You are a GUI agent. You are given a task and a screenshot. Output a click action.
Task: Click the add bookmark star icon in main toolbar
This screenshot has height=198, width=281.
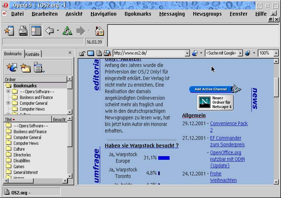(x=10, y=31)
